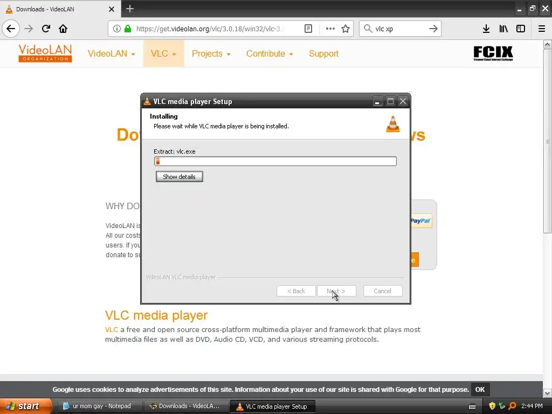Select VLC media player Setup taskbar item
This screenshot has height=414, width=552.
[x=272, y=406]
